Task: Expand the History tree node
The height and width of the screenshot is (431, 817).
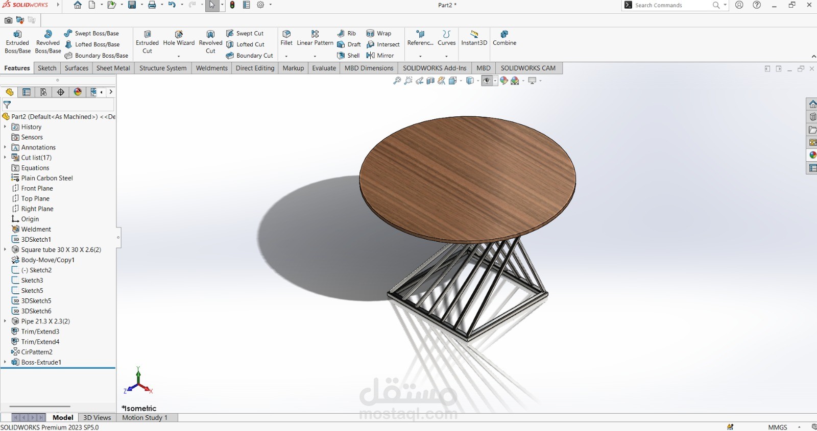Action: coord(5,126)
